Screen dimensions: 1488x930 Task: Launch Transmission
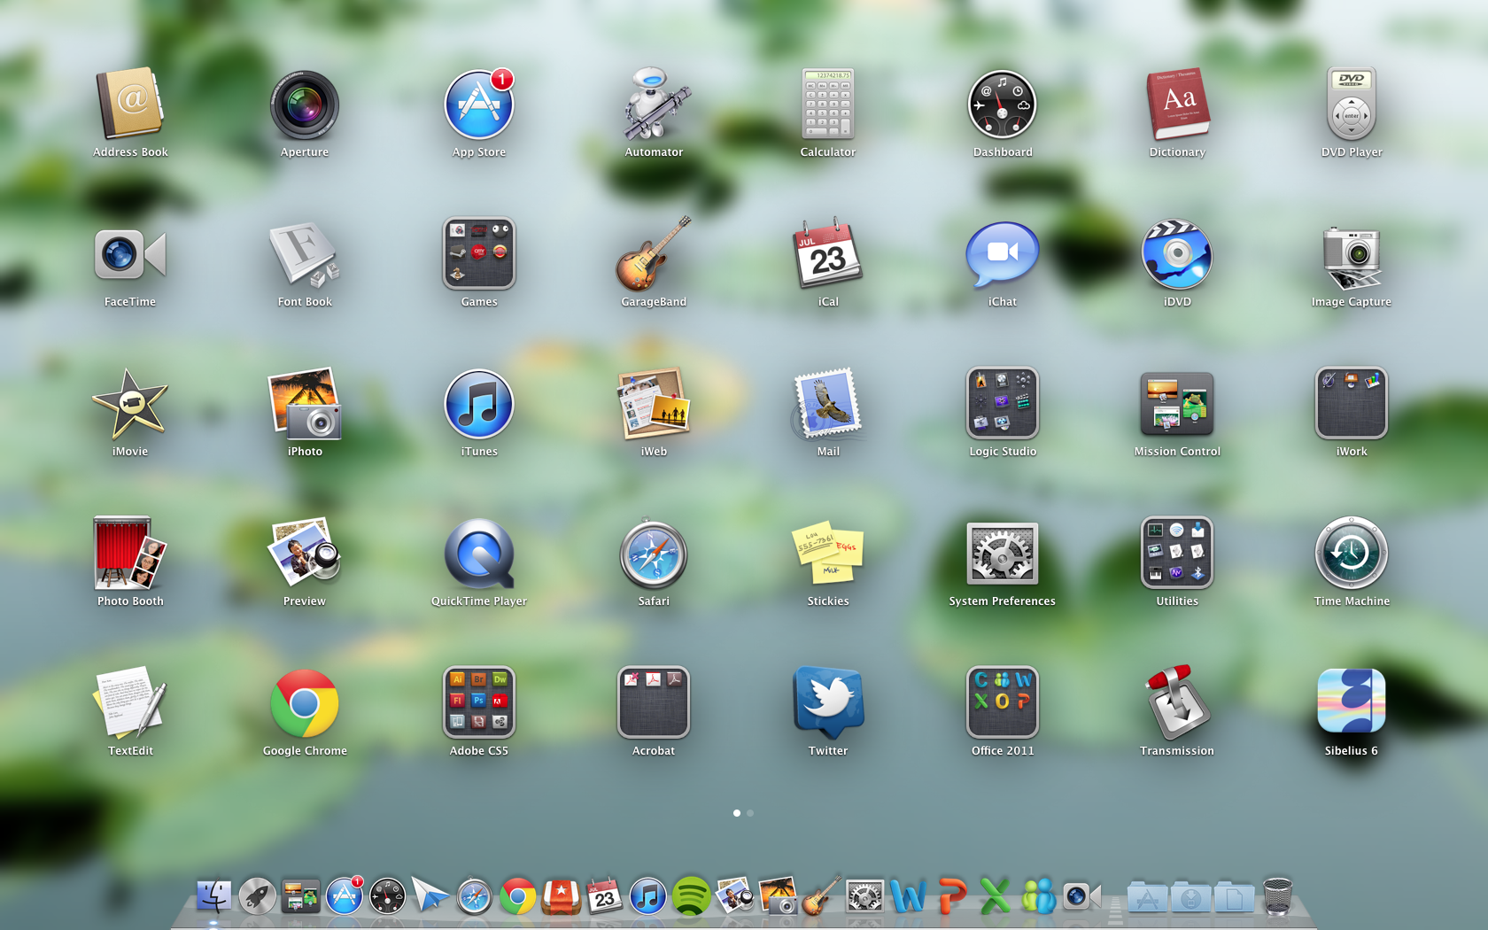tap(1177, 703)
